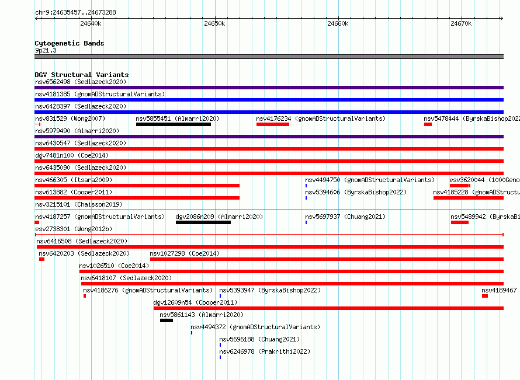Select the nsv4189467 small red bar

click(x=485, y=296)
